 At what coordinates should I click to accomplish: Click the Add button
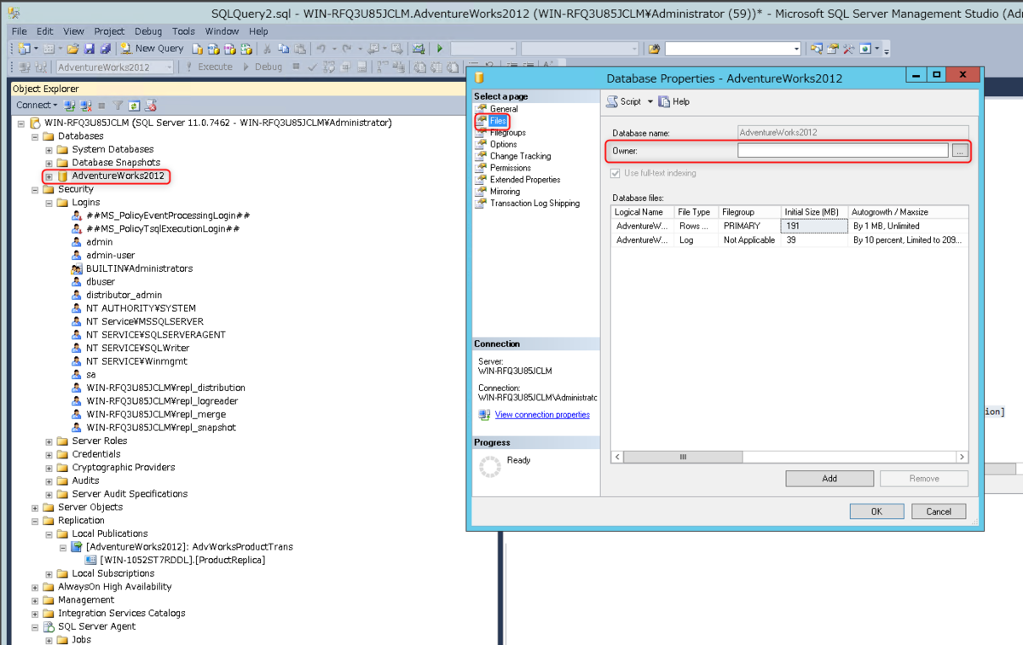click(829, 479)
